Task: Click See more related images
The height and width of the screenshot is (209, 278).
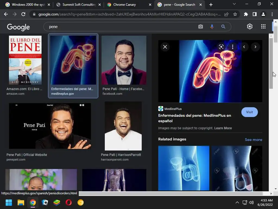Action: (253, 140)
